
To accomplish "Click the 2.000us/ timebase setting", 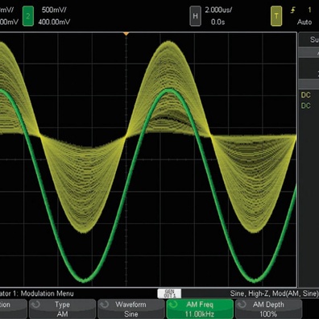I will pyautogui.click(x=218, y=10).
